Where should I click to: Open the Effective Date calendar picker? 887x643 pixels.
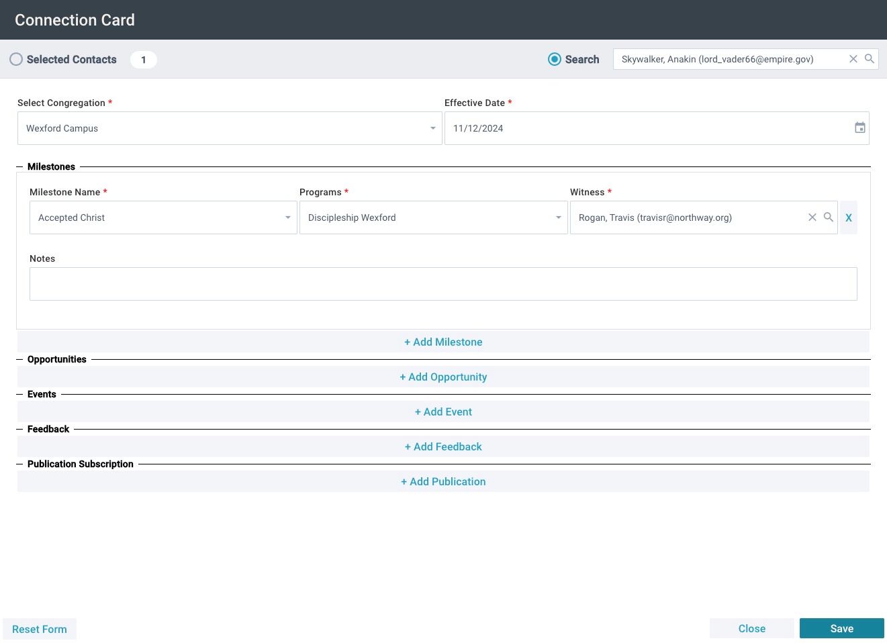coord(860,128)
